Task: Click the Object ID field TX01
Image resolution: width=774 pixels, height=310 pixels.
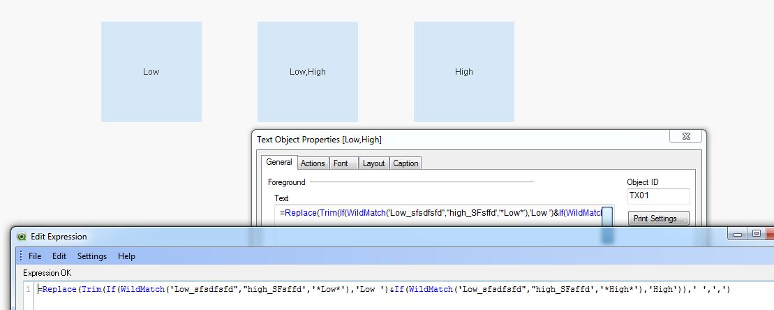Action: pyautogui.click(x=658, y=196)
